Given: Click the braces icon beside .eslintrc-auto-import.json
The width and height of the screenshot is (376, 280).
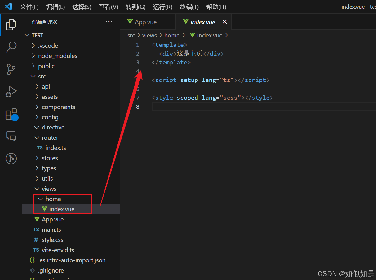Looking at the screenshot, I should pyautogui.click(x=32, y=260).
